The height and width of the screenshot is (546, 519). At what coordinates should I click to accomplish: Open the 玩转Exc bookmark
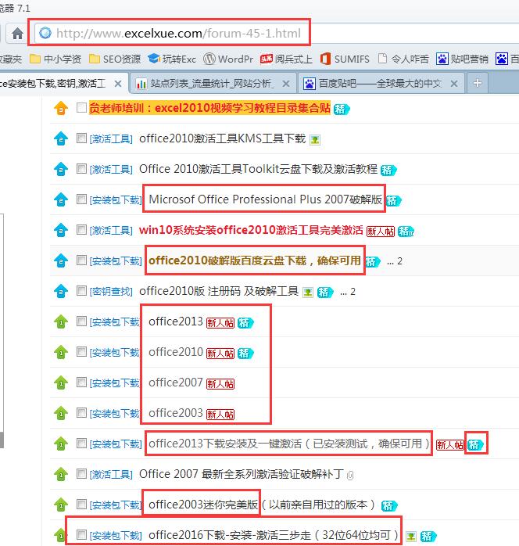172,59
